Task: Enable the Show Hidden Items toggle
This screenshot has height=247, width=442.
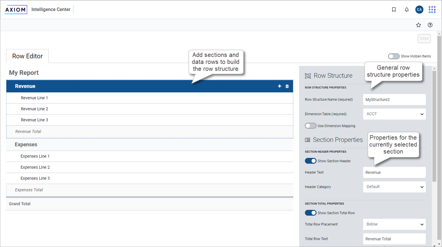Action: pos(394,56)
